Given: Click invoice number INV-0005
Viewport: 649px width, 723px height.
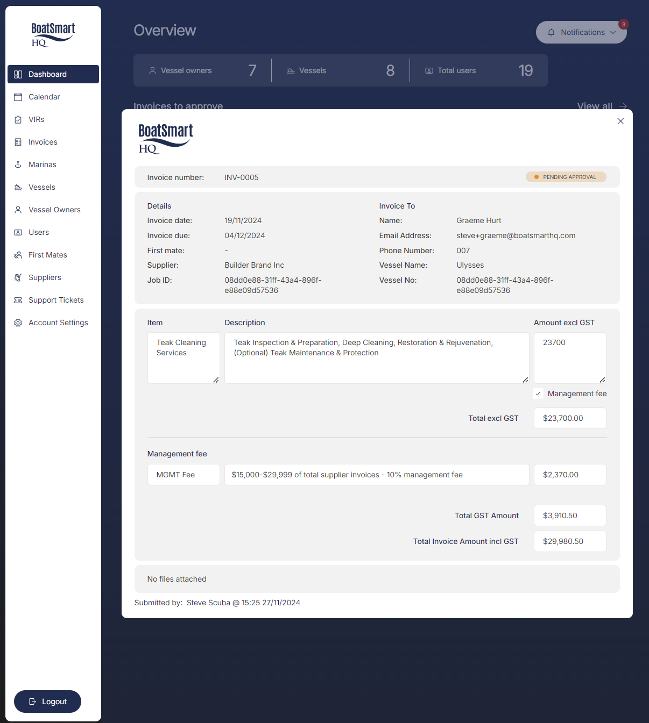Looking at the screenshot, I should (242, 177).
